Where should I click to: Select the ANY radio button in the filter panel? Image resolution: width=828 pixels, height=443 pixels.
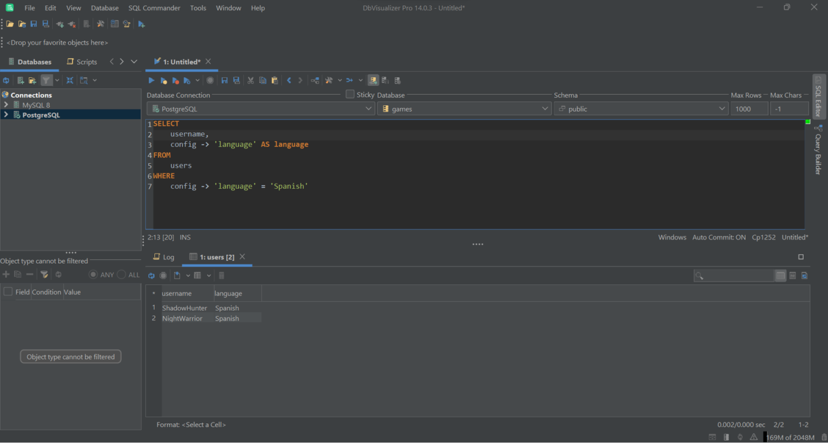(x=93, y=274)
